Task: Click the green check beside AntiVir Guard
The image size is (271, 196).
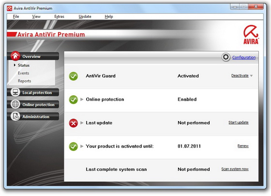Action: click(74, 76)
